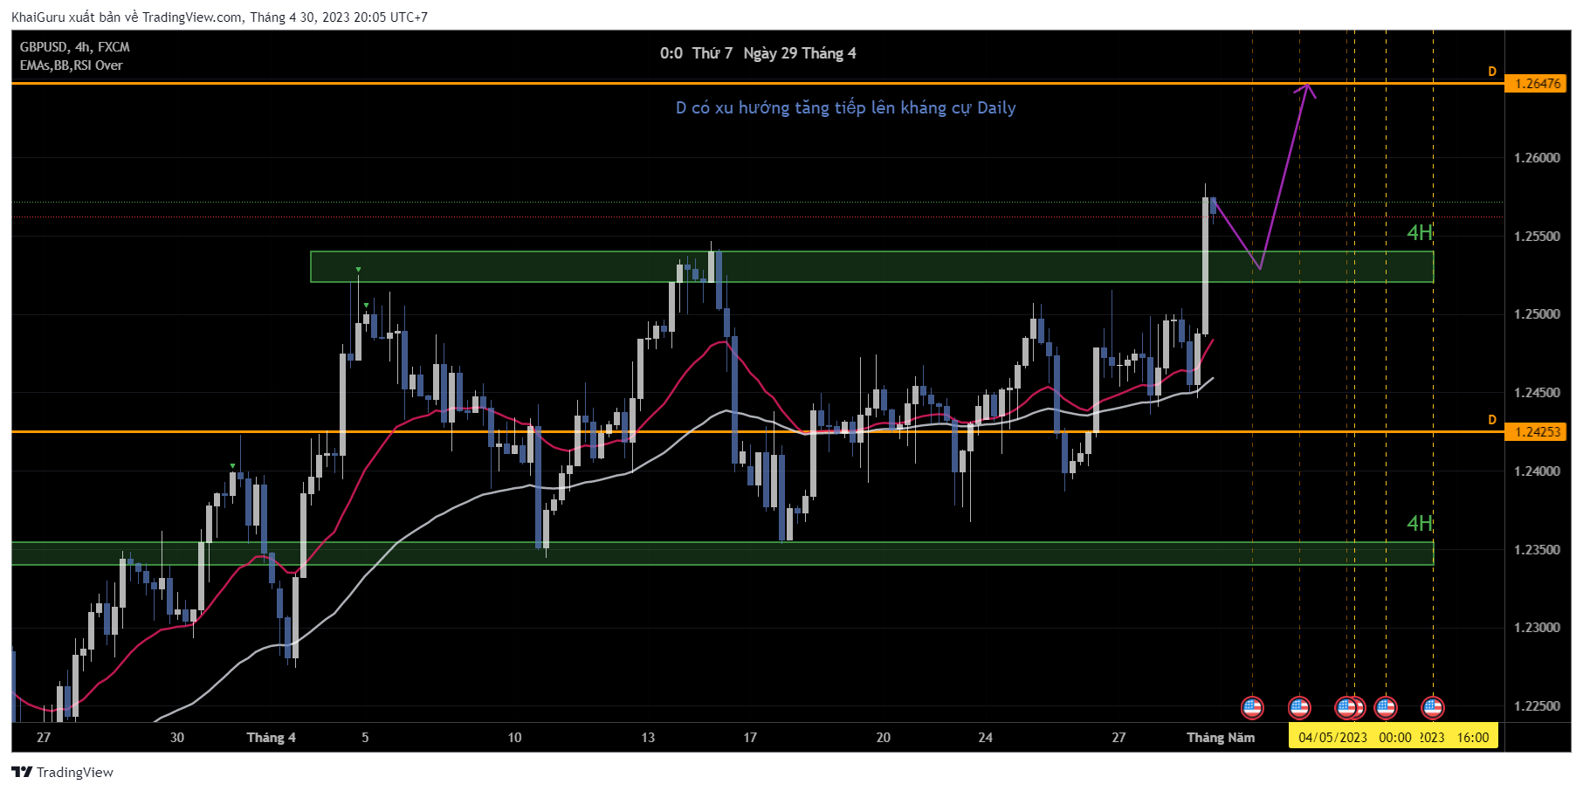Click the 'Tháng 4' date axis label
The height and width of the screenshot is (791, 1583).
click(272, 738)
